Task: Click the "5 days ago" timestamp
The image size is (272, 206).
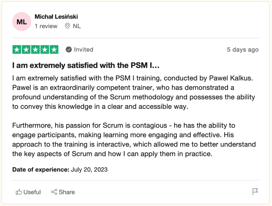Action: point(243,50)
